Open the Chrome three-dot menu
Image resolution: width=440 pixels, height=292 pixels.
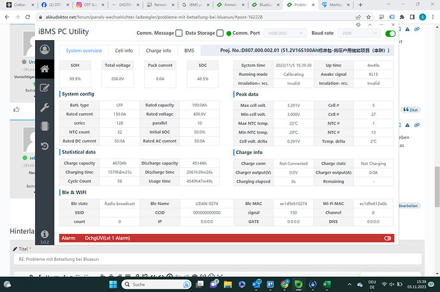[x=433, y=17]
